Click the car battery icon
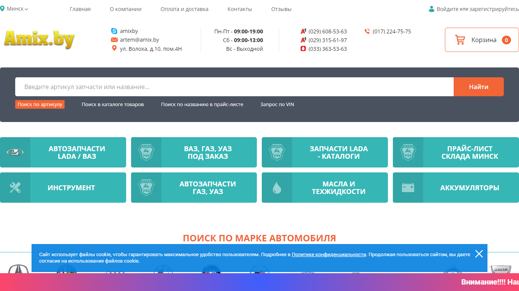Screen dimensions: 519x291 [x=408, y=188]
